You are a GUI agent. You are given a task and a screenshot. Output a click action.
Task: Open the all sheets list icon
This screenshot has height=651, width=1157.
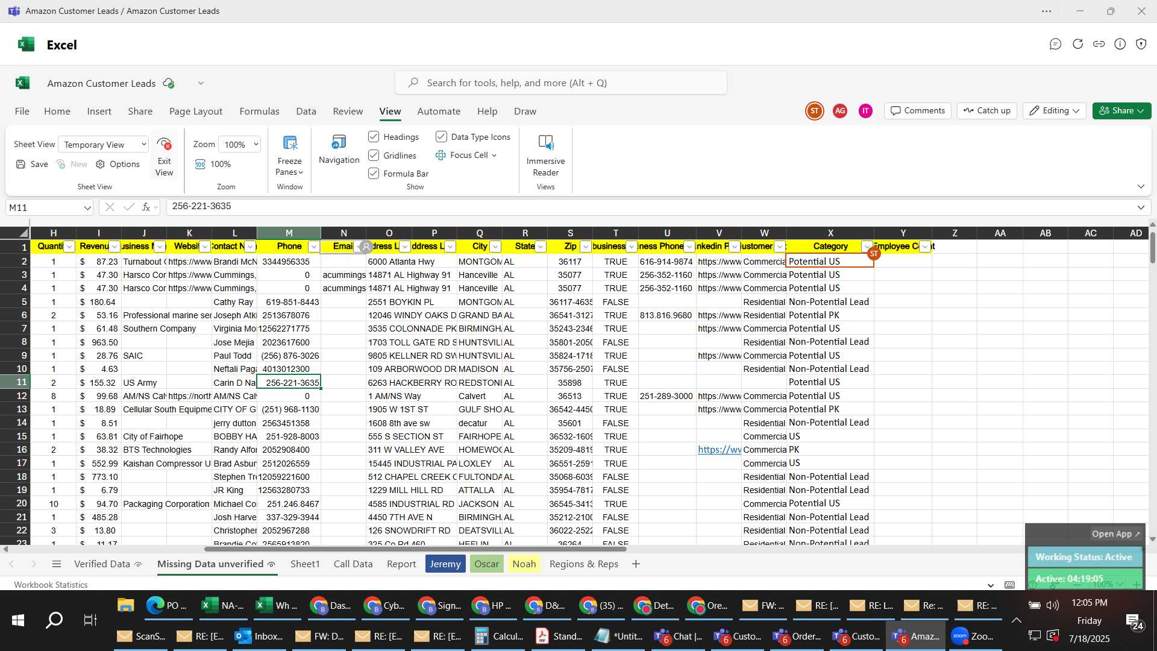point(57,564)
